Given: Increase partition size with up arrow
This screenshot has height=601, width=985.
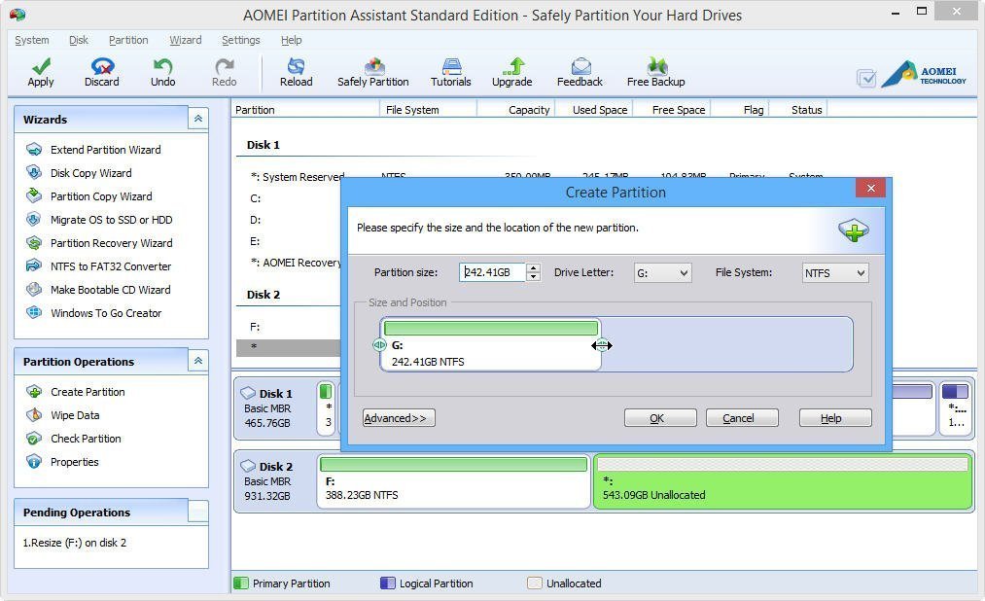Looking at the screenshot, I should click(x=533, y=267).
